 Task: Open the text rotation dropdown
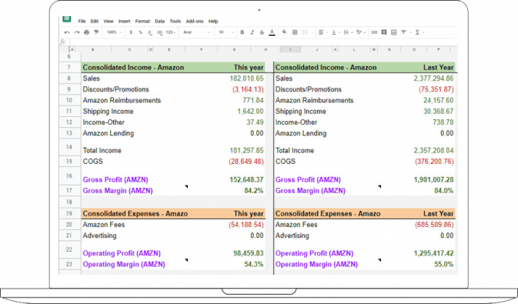click(360, 32)
